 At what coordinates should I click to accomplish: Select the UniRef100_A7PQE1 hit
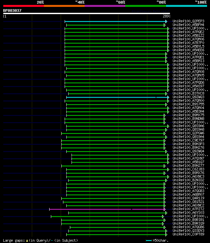pos(188,57)
